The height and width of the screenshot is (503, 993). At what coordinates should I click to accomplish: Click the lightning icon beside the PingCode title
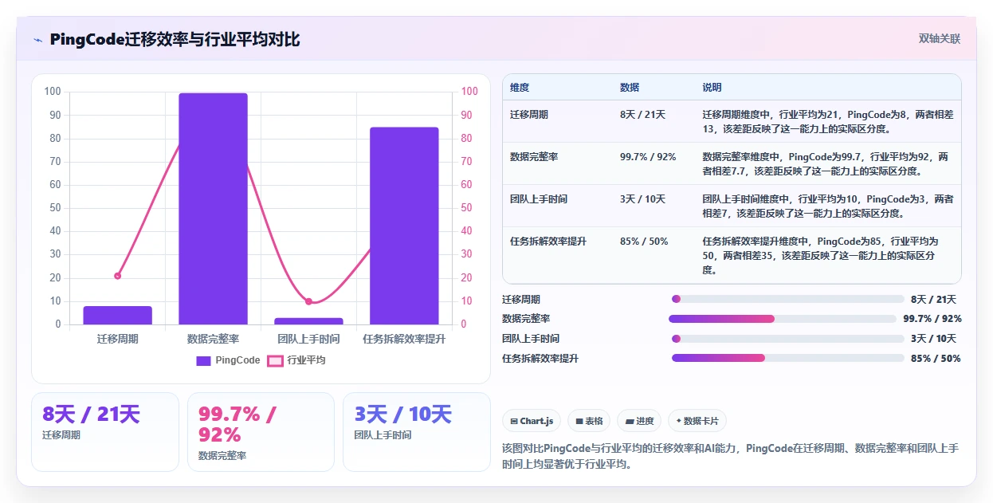tap(37, 40)
